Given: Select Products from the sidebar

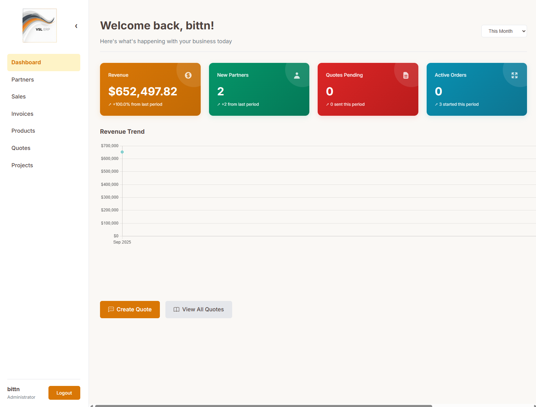Looking at the screenshot, I should tap(23, 131).
